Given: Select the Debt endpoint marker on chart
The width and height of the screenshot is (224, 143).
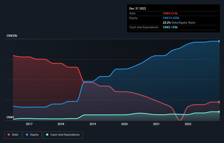Looking at the screenshot, I should (219, 102).
